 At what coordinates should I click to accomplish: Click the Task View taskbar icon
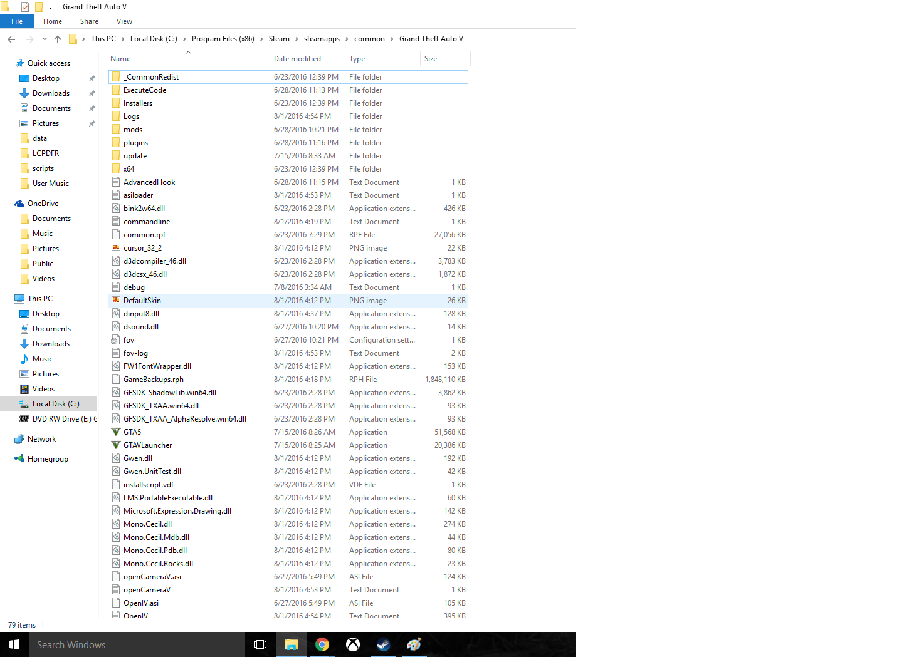(260, 644)
